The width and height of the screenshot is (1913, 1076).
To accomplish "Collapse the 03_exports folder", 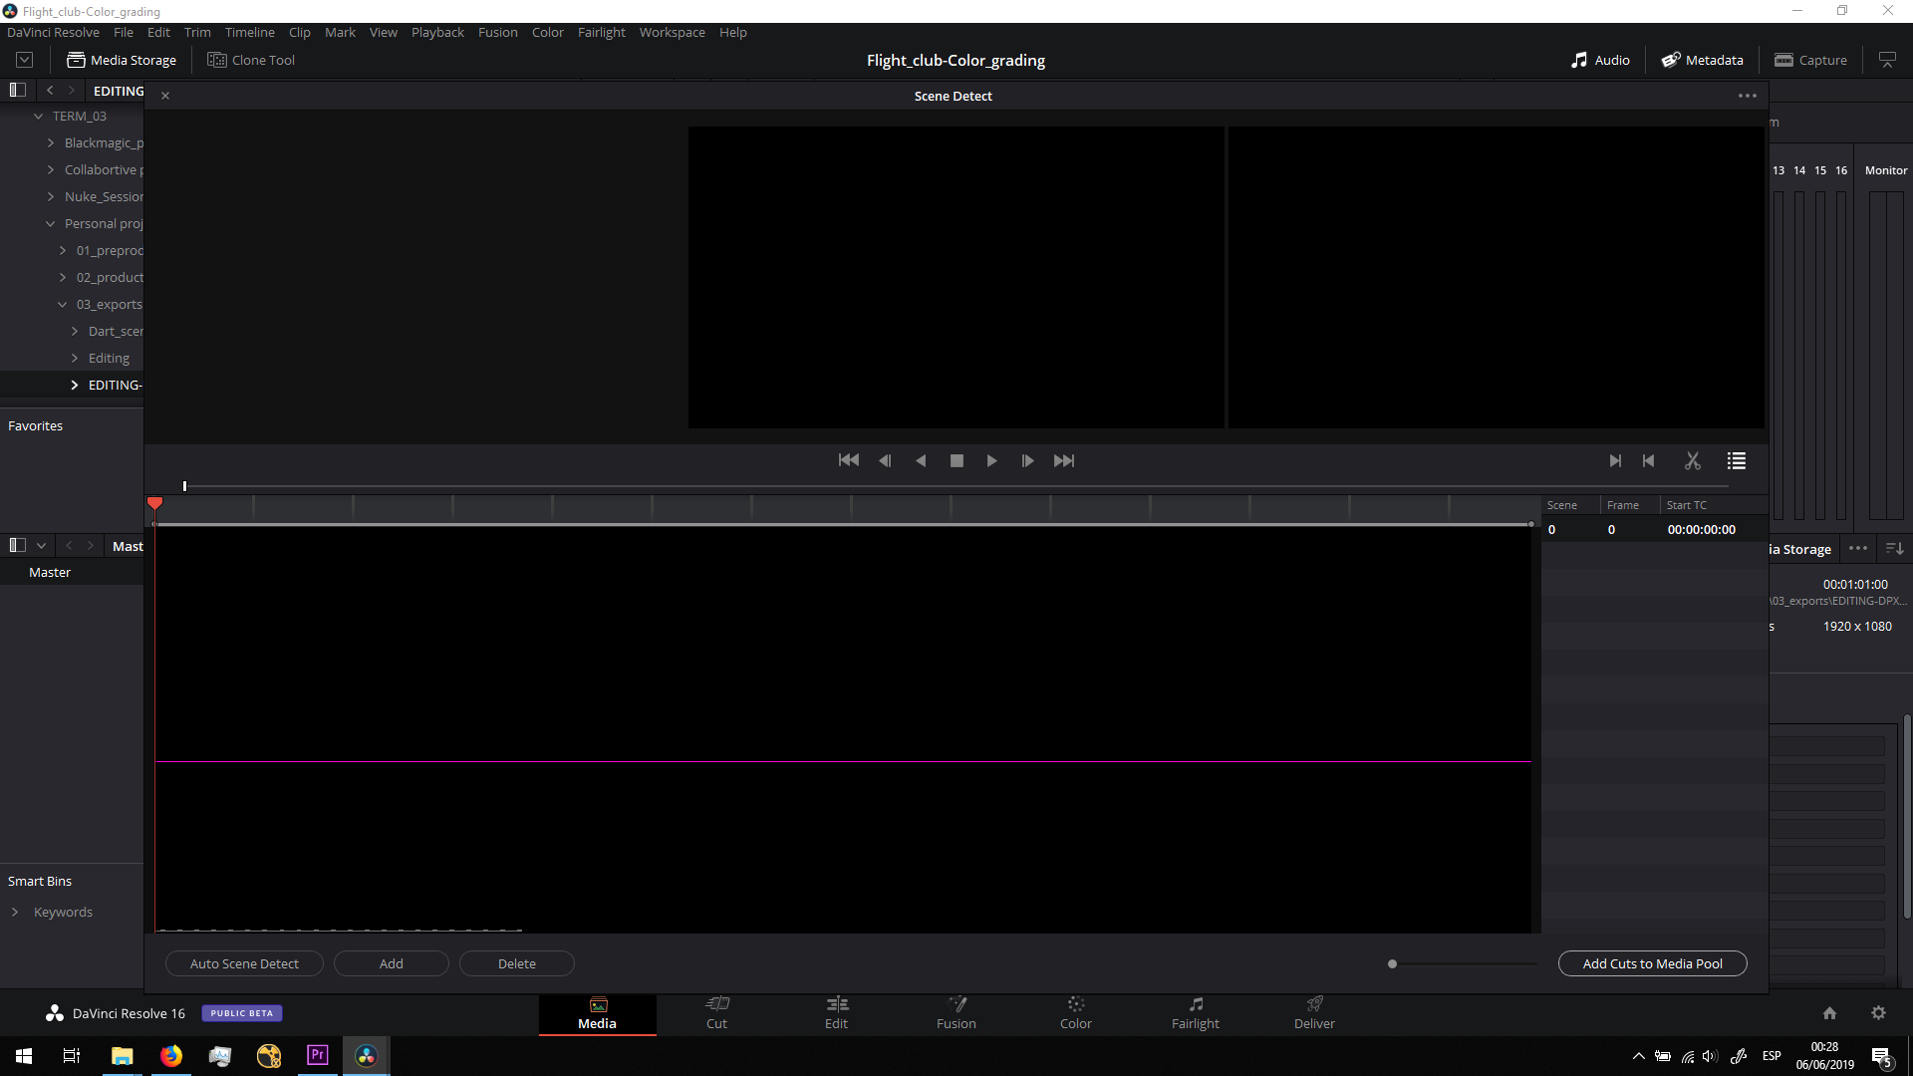I will click(63, 304).
